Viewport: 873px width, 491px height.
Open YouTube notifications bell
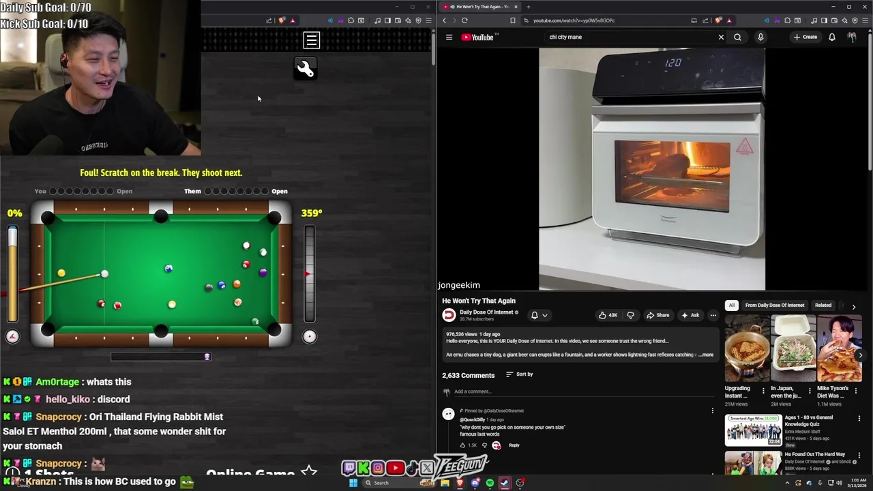[832, 37]
